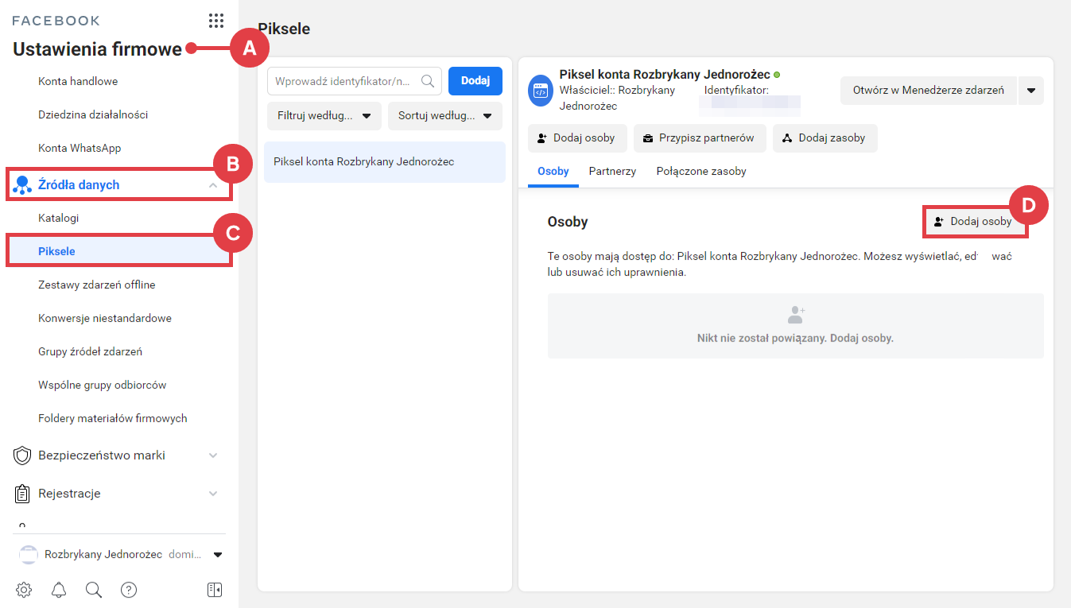Image resolution: width=1071 pixels, height=608 pixels.
Task: Click the search magnifier in bottom bar
Action: pyautogui.click(x=94, y=589)
